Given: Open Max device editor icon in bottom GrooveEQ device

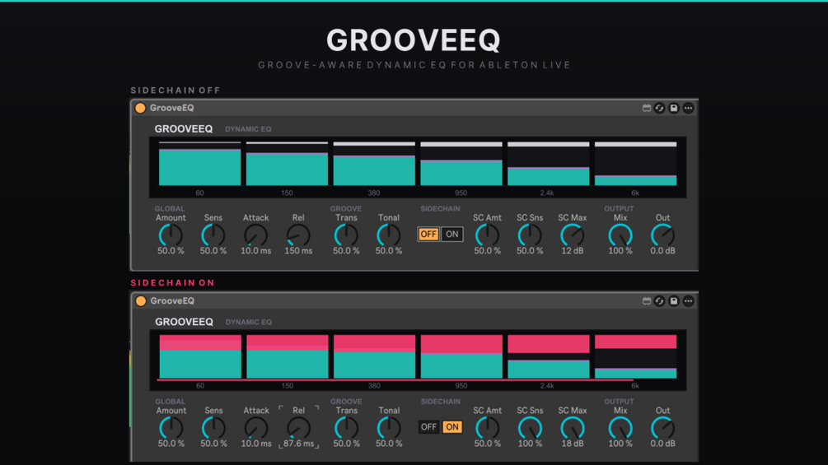Looking at the screenshot, I should (x=647, y=301).
